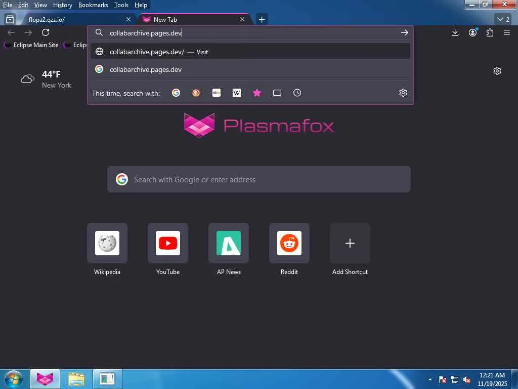Click the address bar text field
This screenshot has width=518, height=389.
pos(251,33)
